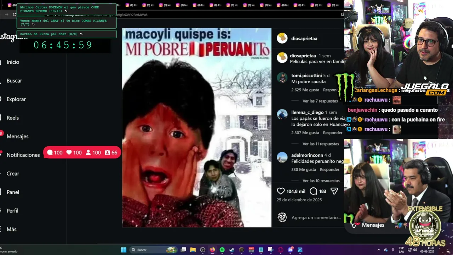The width and height of the screenshot is (453, 255).
Task: Go to Perfil in the sidebar
Action: (x=12, y=211)
